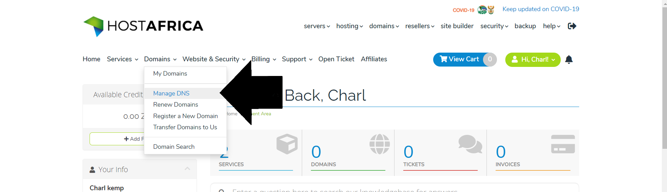Collapse the Your Info panel chevron

(187, 169)
